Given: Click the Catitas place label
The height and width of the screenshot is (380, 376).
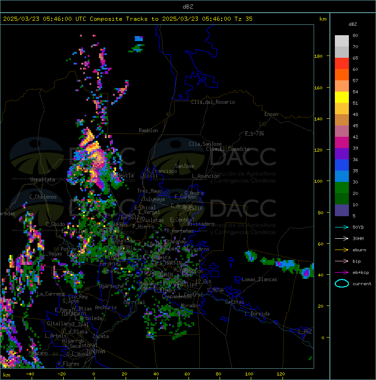Looking at the screenshot, I should 235,302.
